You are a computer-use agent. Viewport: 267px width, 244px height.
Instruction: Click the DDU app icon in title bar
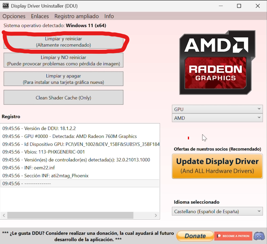(5, 6)
